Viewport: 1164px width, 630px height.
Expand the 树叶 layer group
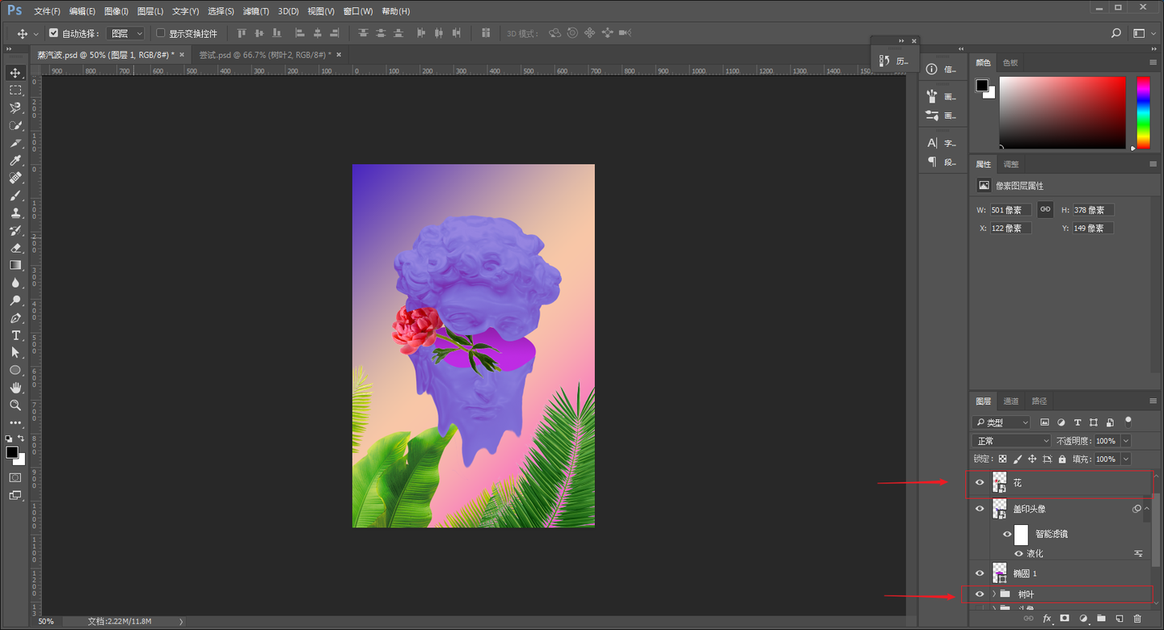point(994,594)
